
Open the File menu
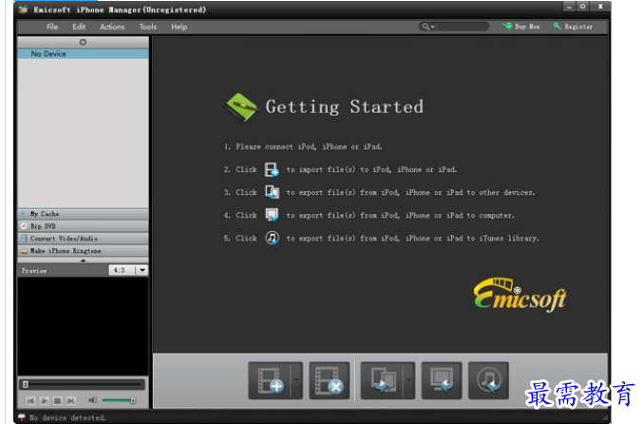52,27
